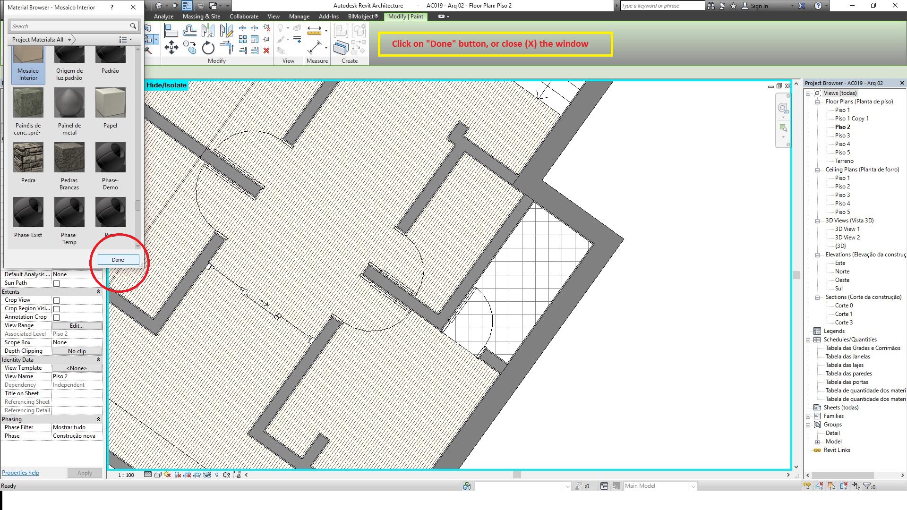Click the red Delete X icon
The width and height of the screenshot is (907, 510).
point(266,51)
